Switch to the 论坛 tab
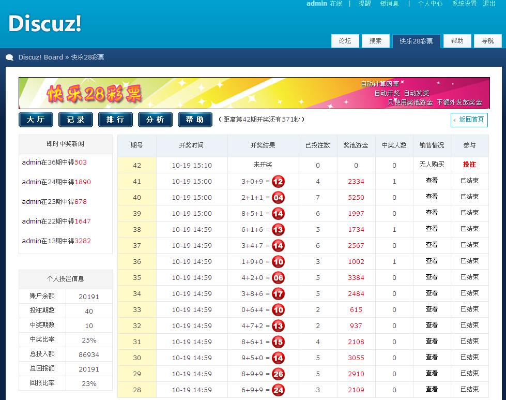Screen dimensions: 506x400 coord(345,41)
